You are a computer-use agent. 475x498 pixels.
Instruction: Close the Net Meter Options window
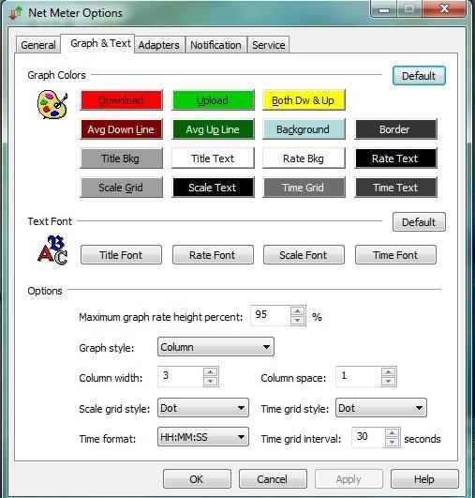(x=444, y=8)
